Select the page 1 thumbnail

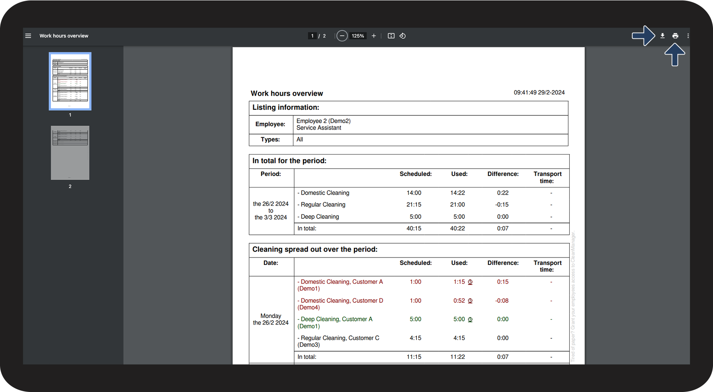point(70,81)
